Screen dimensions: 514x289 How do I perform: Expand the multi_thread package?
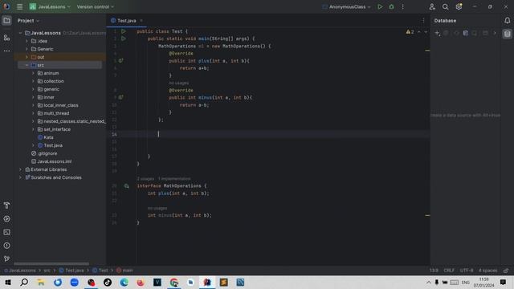point(33,113)
